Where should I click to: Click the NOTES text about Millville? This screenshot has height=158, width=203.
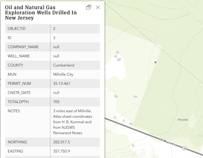coord(72,122)
